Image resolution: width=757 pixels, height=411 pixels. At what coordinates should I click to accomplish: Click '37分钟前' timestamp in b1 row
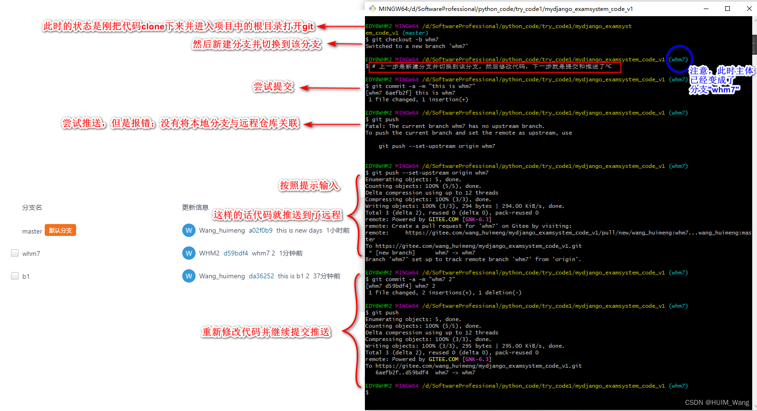click(327, 276)
